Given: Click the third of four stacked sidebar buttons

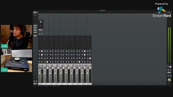Looking at the screenshot, I should point(35,30).
